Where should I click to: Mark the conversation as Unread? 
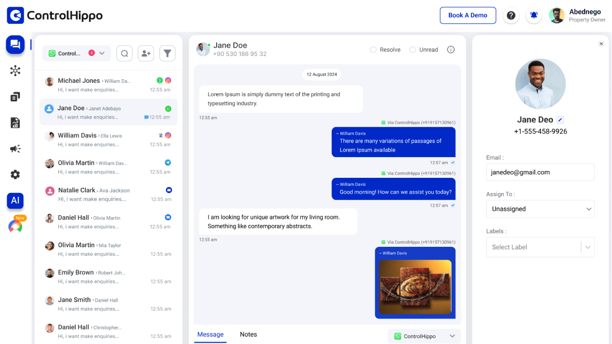[412, 50]
